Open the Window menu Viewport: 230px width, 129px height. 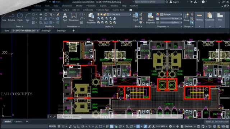[114, 6]
